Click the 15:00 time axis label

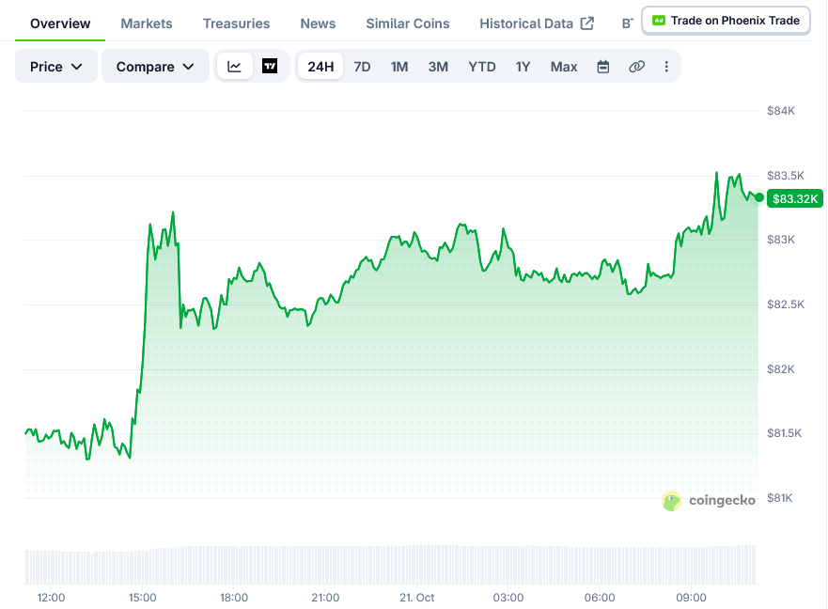pos(142,598)
